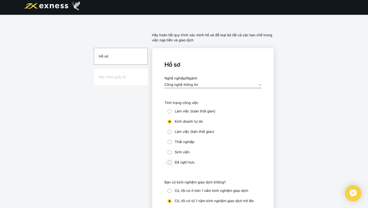Click the Exness logo in header

tap(46, 6)
